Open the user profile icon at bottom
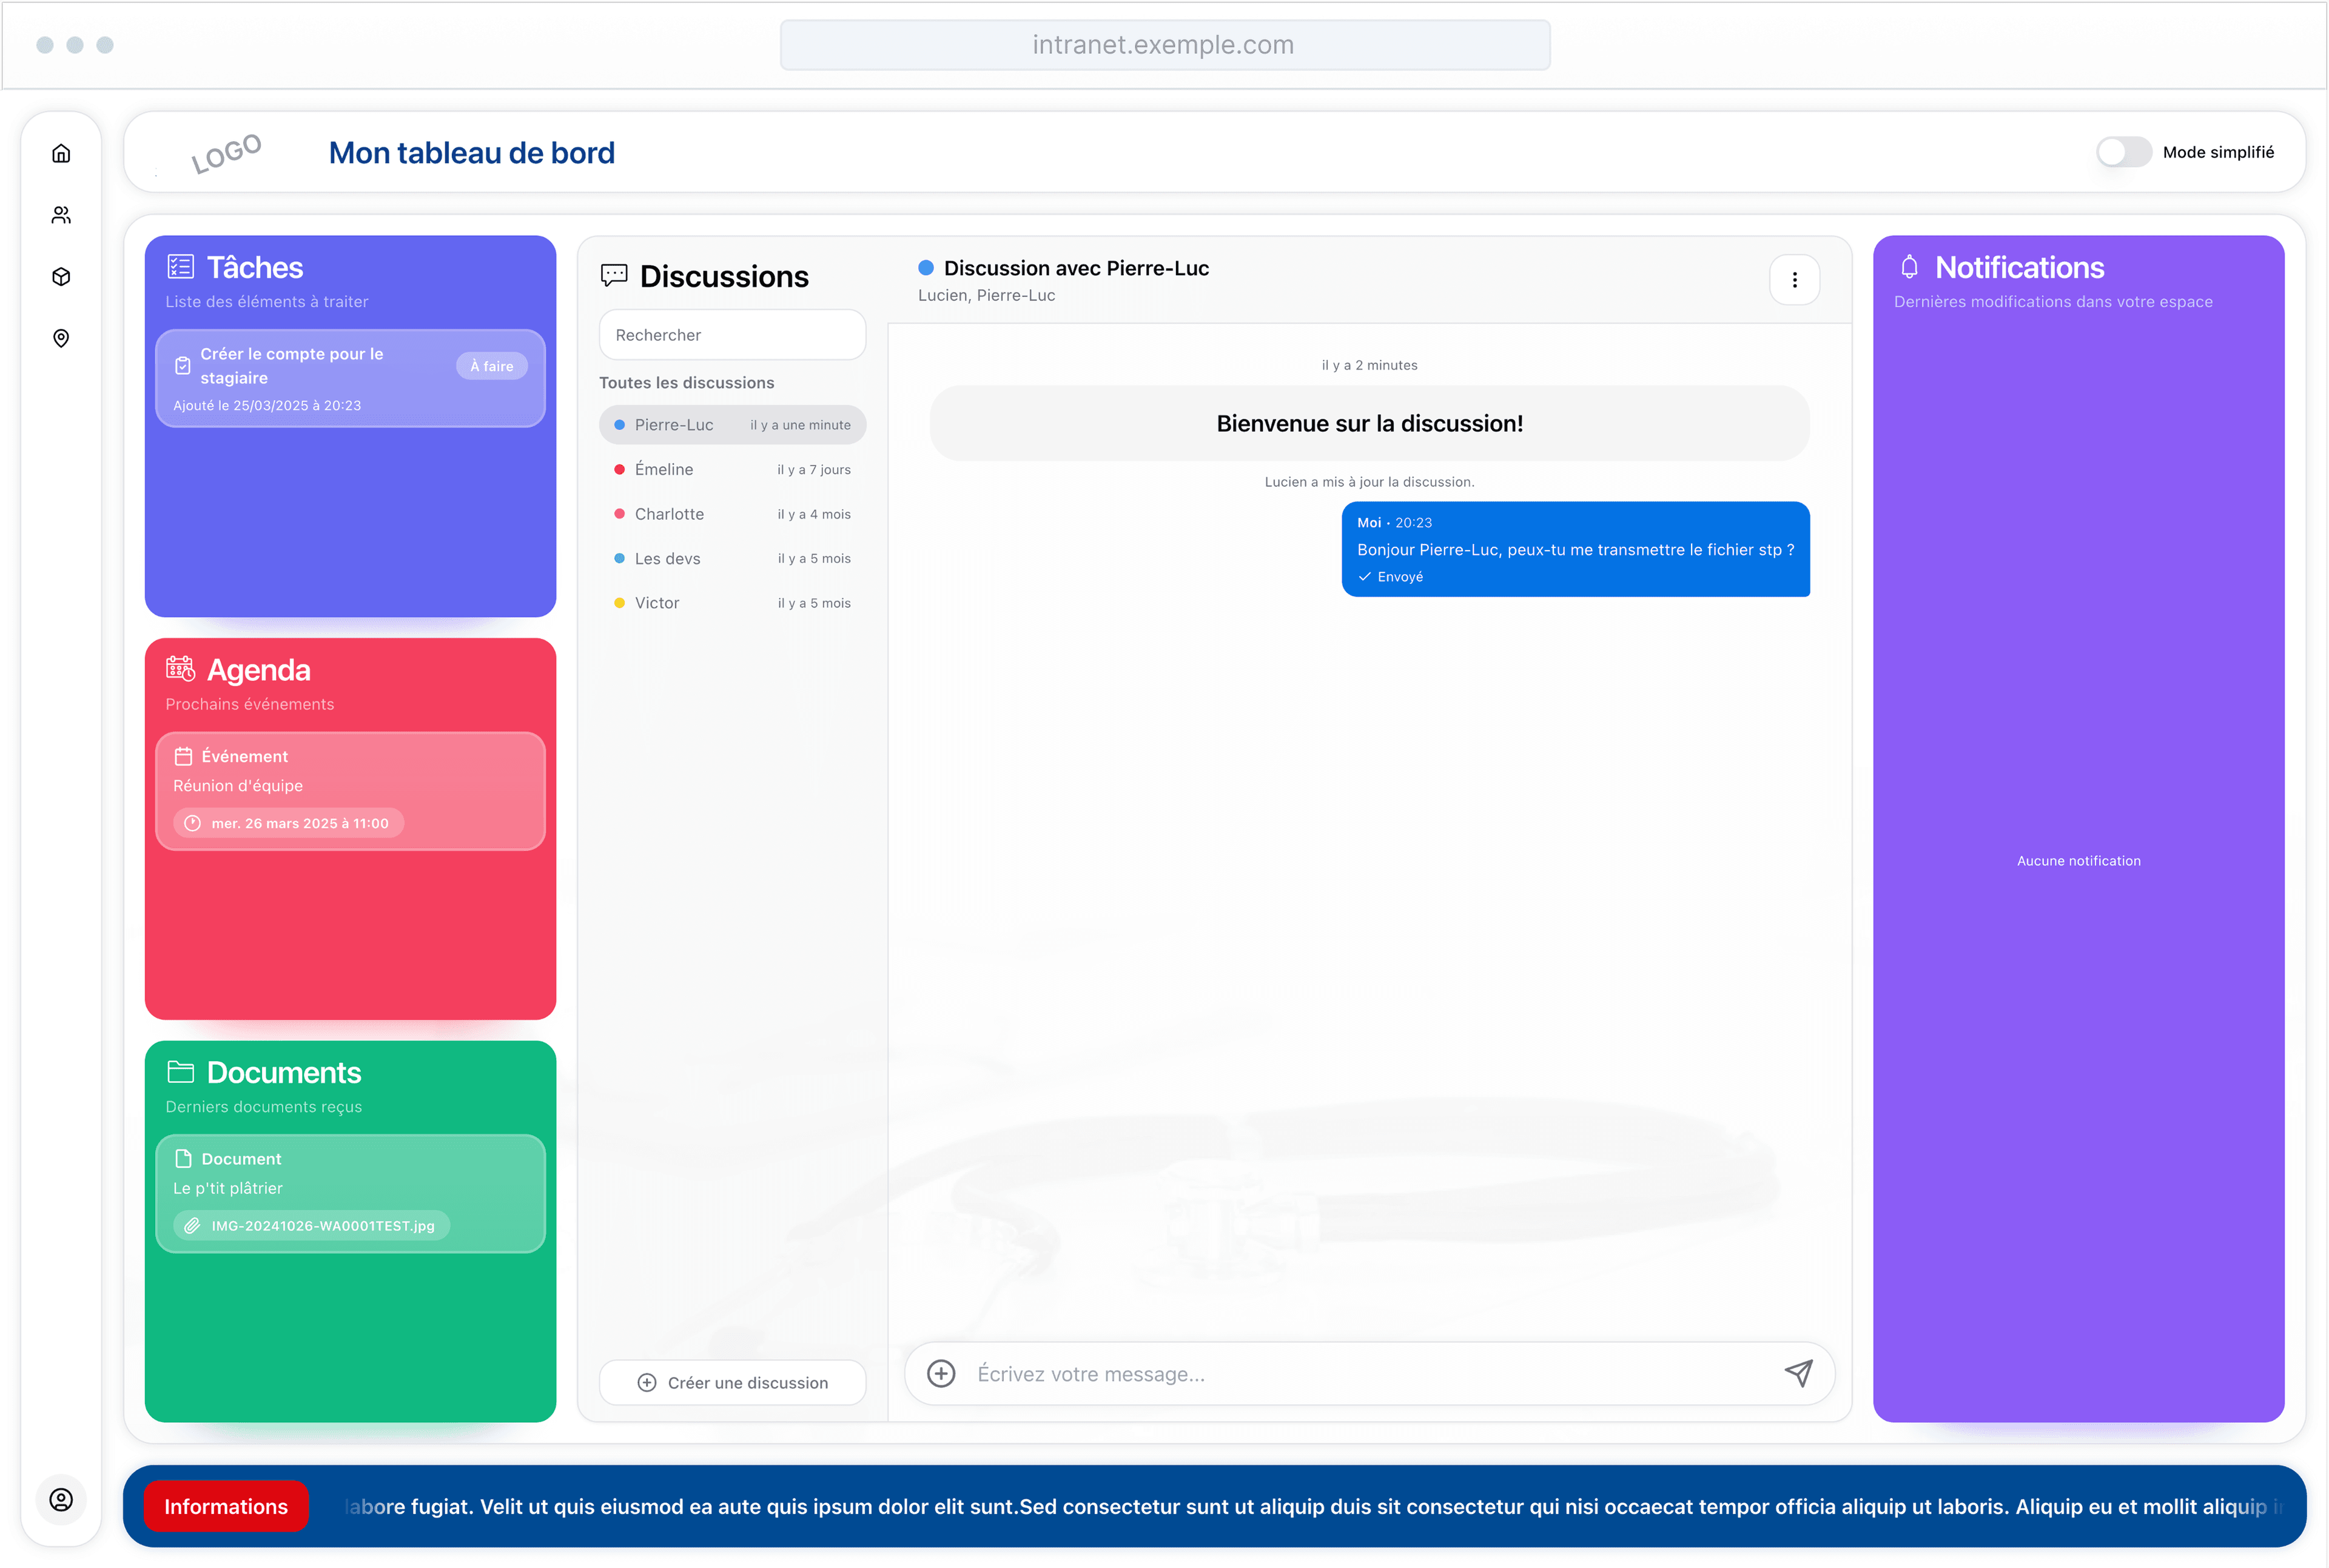Image resolution: width=2329 pixels, height=1568 pixels. click(x=61, y=1499)
